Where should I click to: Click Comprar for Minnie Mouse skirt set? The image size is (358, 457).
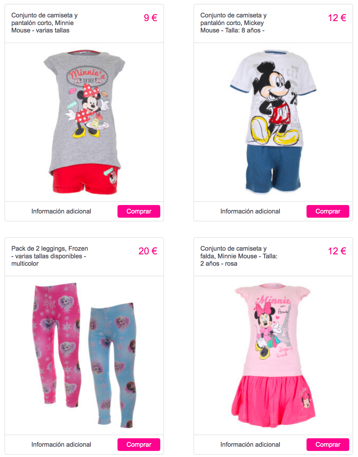coord(328,445)
